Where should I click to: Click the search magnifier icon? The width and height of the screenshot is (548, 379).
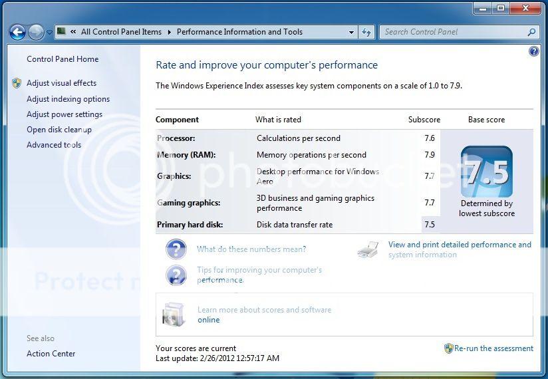click(531, 32)
